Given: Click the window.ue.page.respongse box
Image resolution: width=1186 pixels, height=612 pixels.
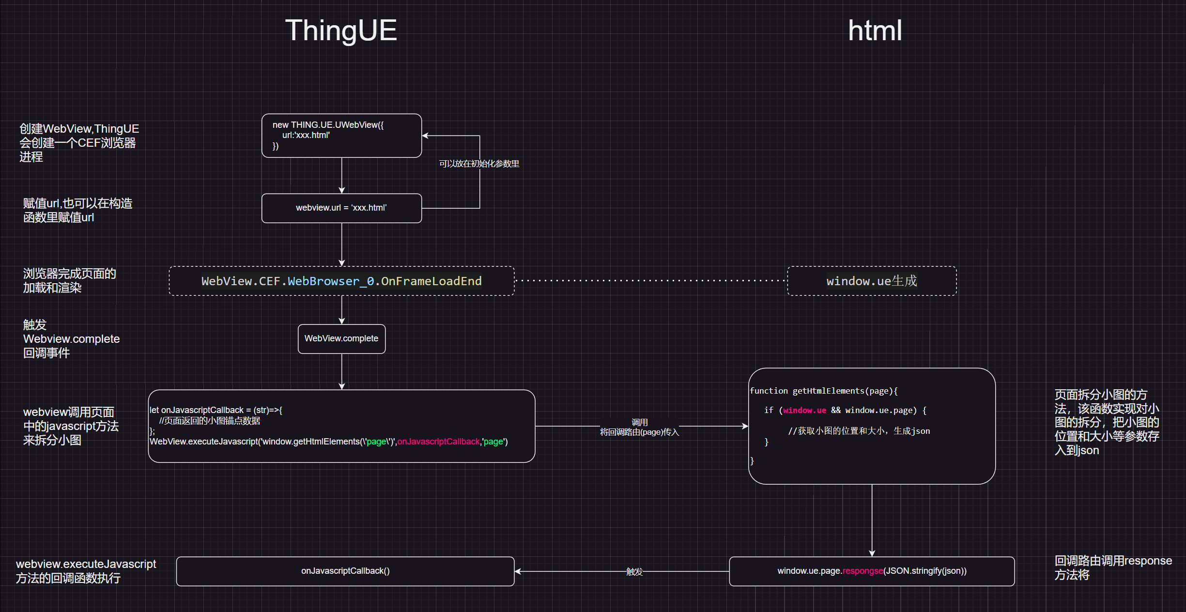Looking at the screenshot, I should pos(872,571).
